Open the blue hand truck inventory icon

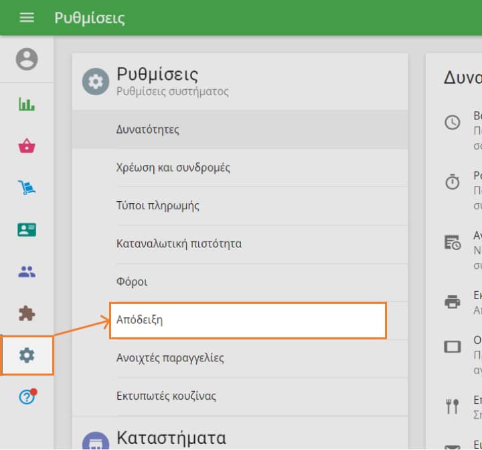point(27,188)
